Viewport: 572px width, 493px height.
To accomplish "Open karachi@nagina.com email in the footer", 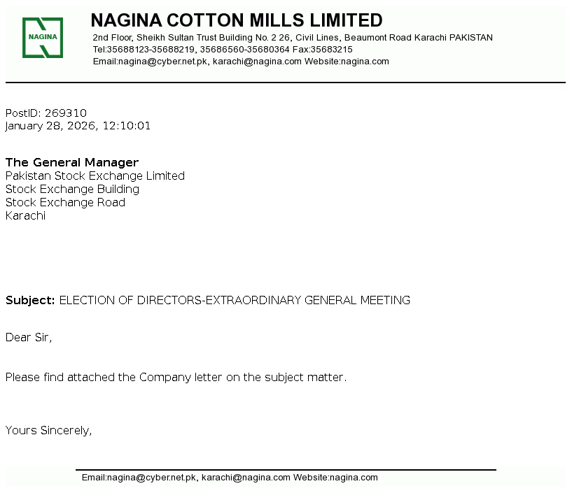I will pyautogui.click(x=246, y=478).
